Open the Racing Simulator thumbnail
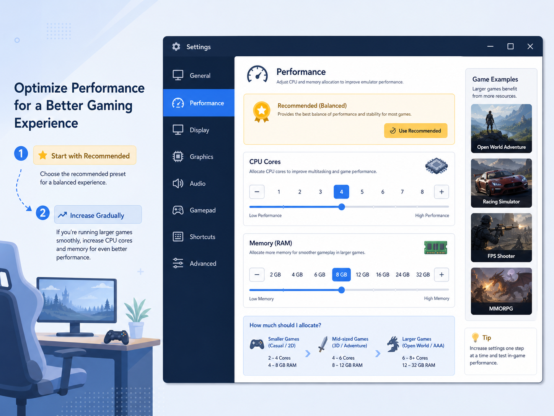The height and width of the screenshot is (416, 554). 501,183
